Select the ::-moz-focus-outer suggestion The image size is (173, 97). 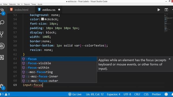pos(59,81)
